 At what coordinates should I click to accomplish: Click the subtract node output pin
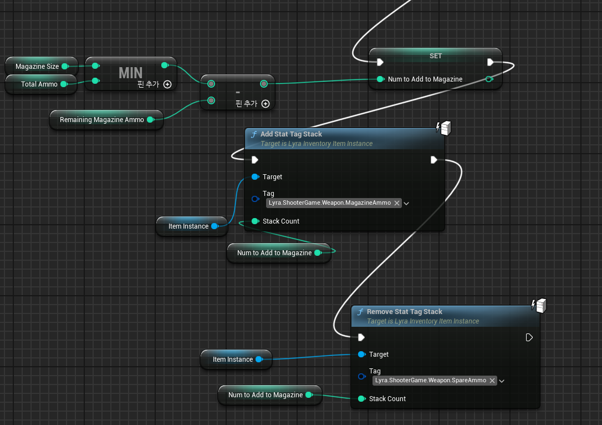tap(264, 84)
